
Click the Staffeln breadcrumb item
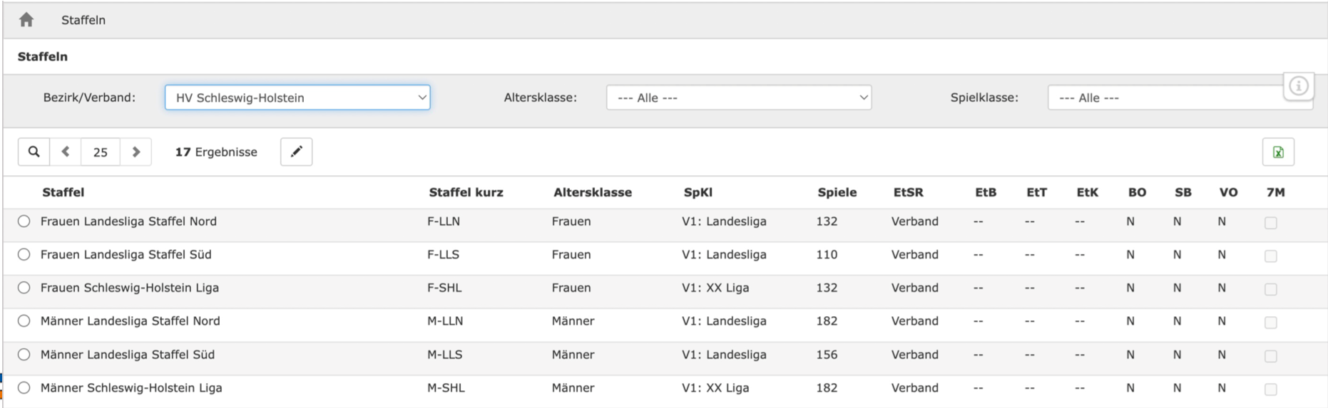click(x=83, y=20)
